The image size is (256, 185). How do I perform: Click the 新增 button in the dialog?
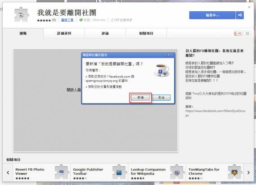pyautogui.click(x=140, y=98)
